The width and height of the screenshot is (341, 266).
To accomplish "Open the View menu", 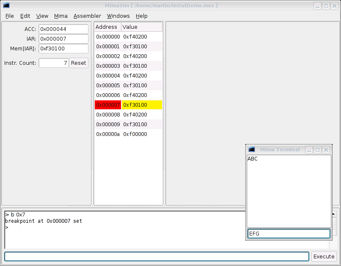I will (x=42, y=16).
